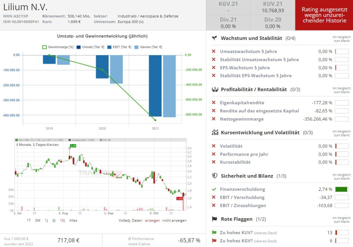Screen dimensions: 353x247
Task: Click the black flag icon beside Rote Flaggen
Action: pos(214,219)
